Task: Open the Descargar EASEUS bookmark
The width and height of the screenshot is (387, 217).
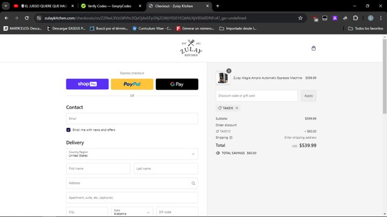Action: tap(66, 28)
